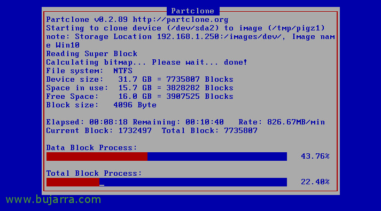Click the blue remainder of Total Block Process bar
Screen dimensions: 381x211
193,182
